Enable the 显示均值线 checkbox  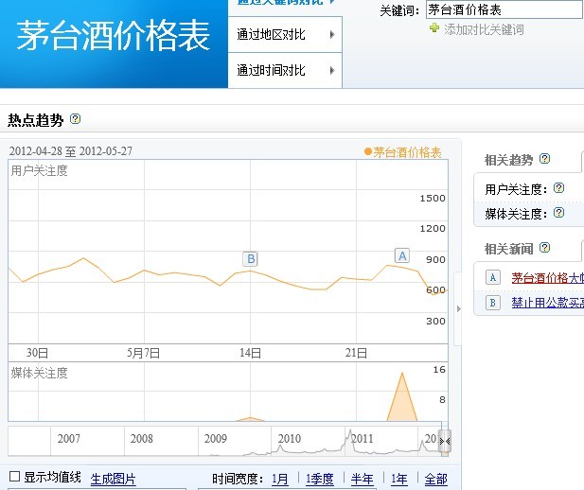pos(14,476)
